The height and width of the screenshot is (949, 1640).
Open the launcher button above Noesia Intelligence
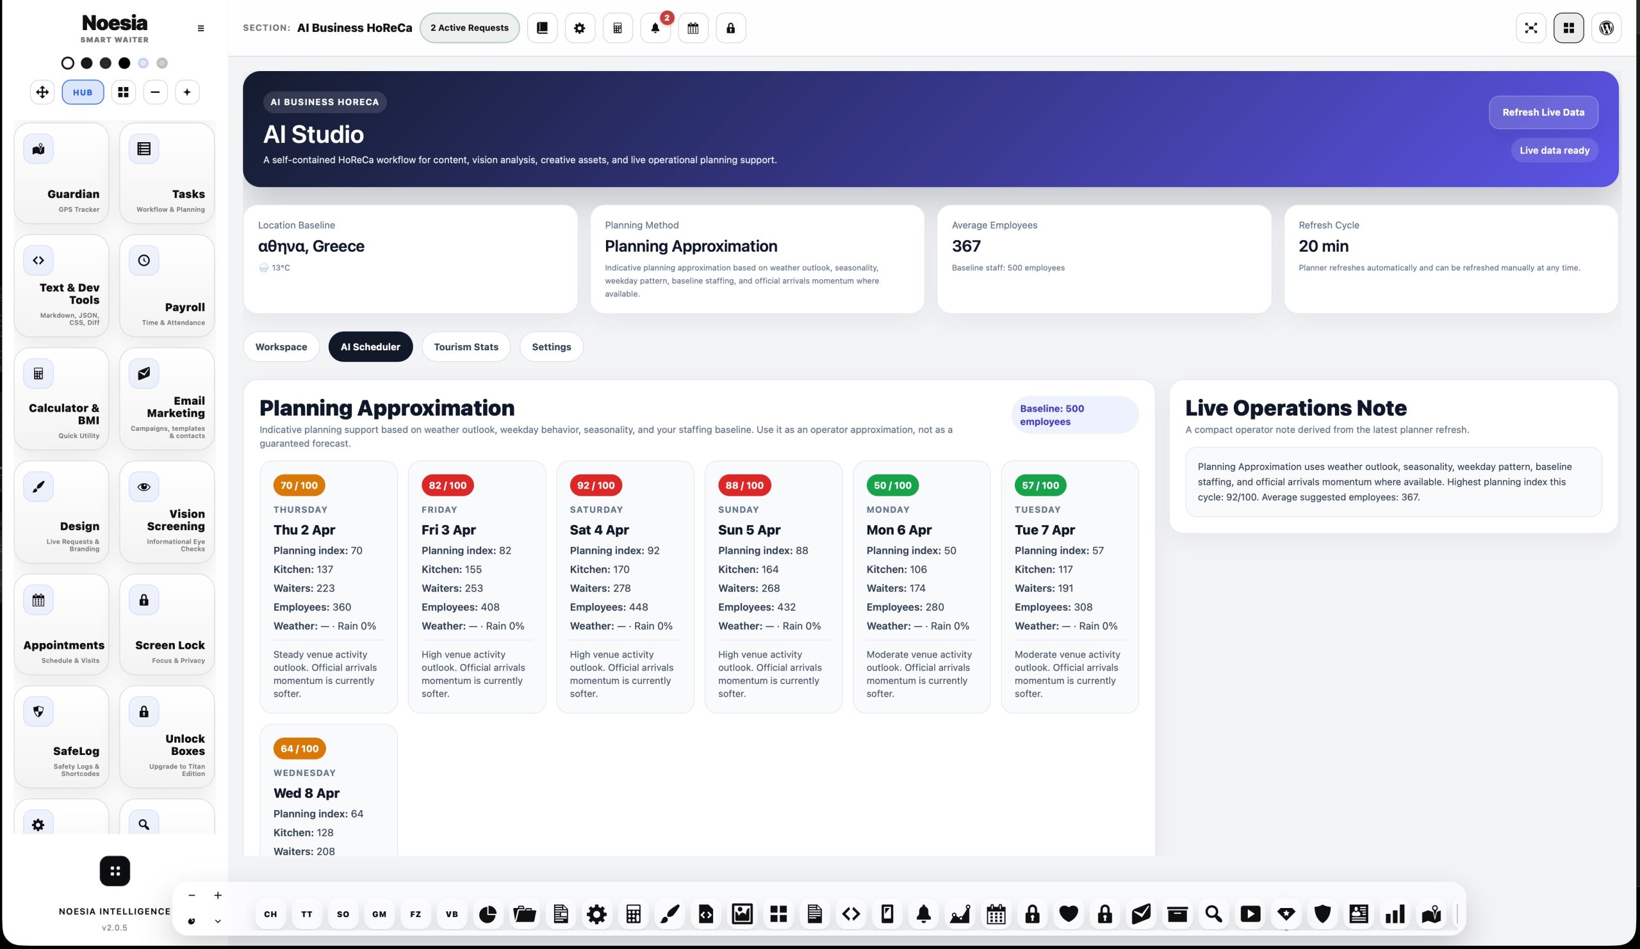pyautogui.click(x=115, y=871)
